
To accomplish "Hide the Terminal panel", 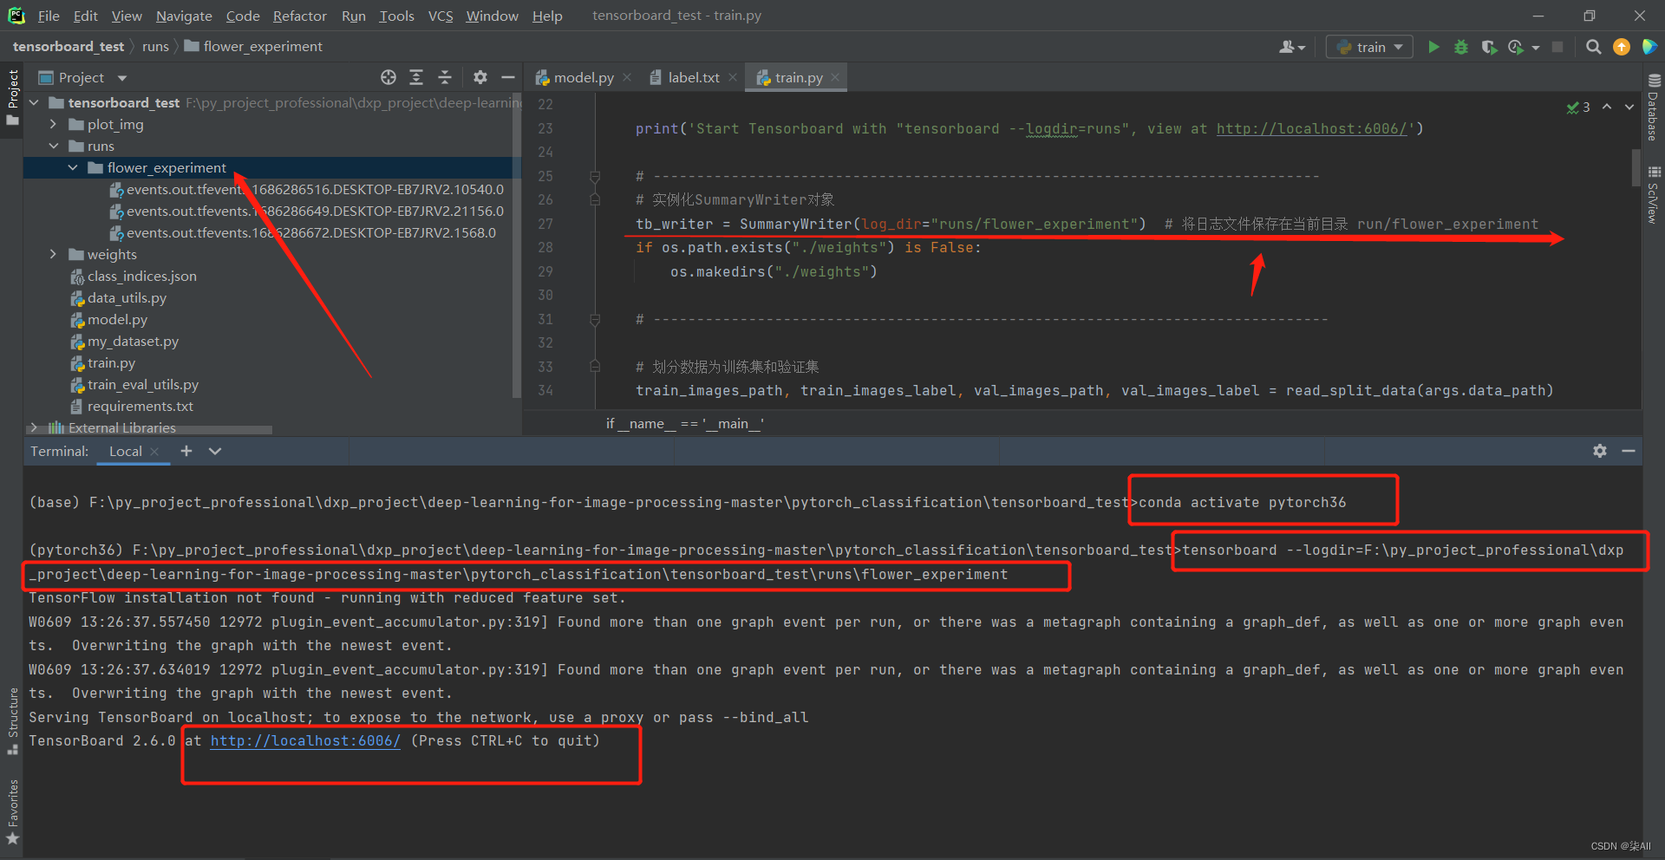I will click(x=1629, y=451).
